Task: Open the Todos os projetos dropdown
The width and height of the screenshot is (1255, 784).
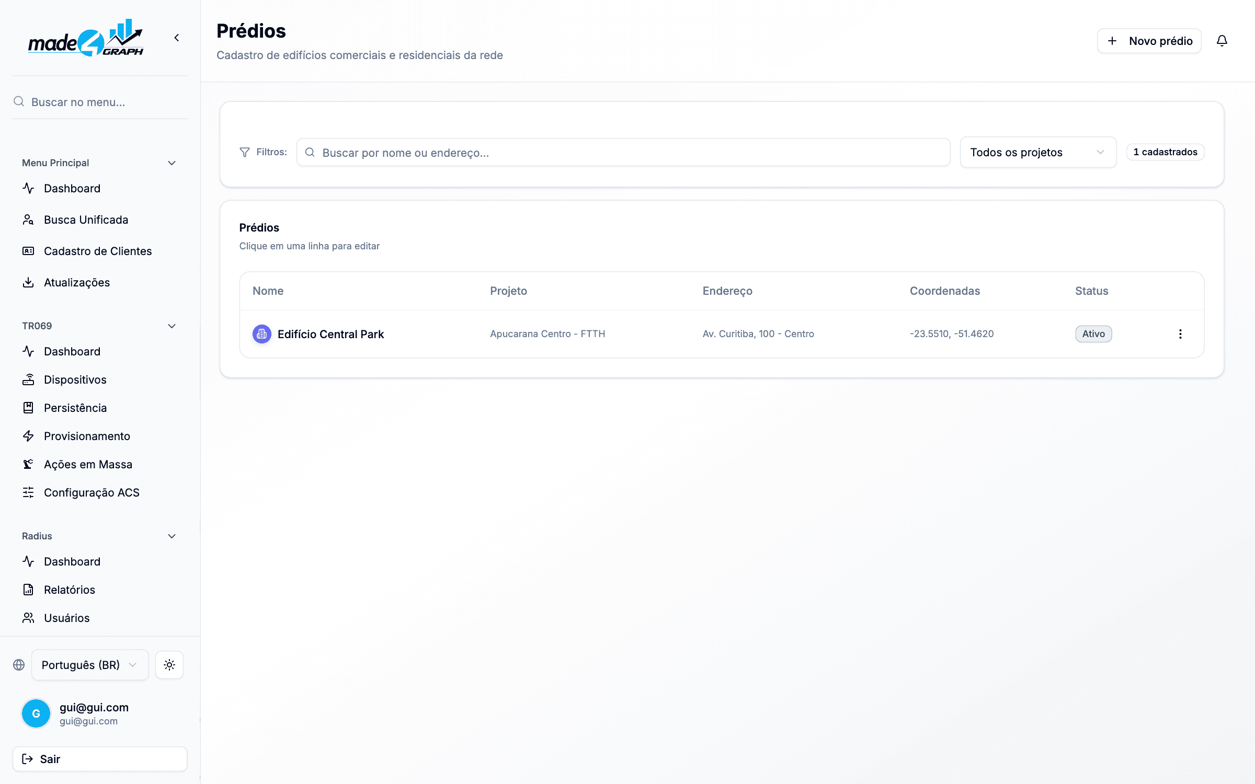Action: point(1038,152)
